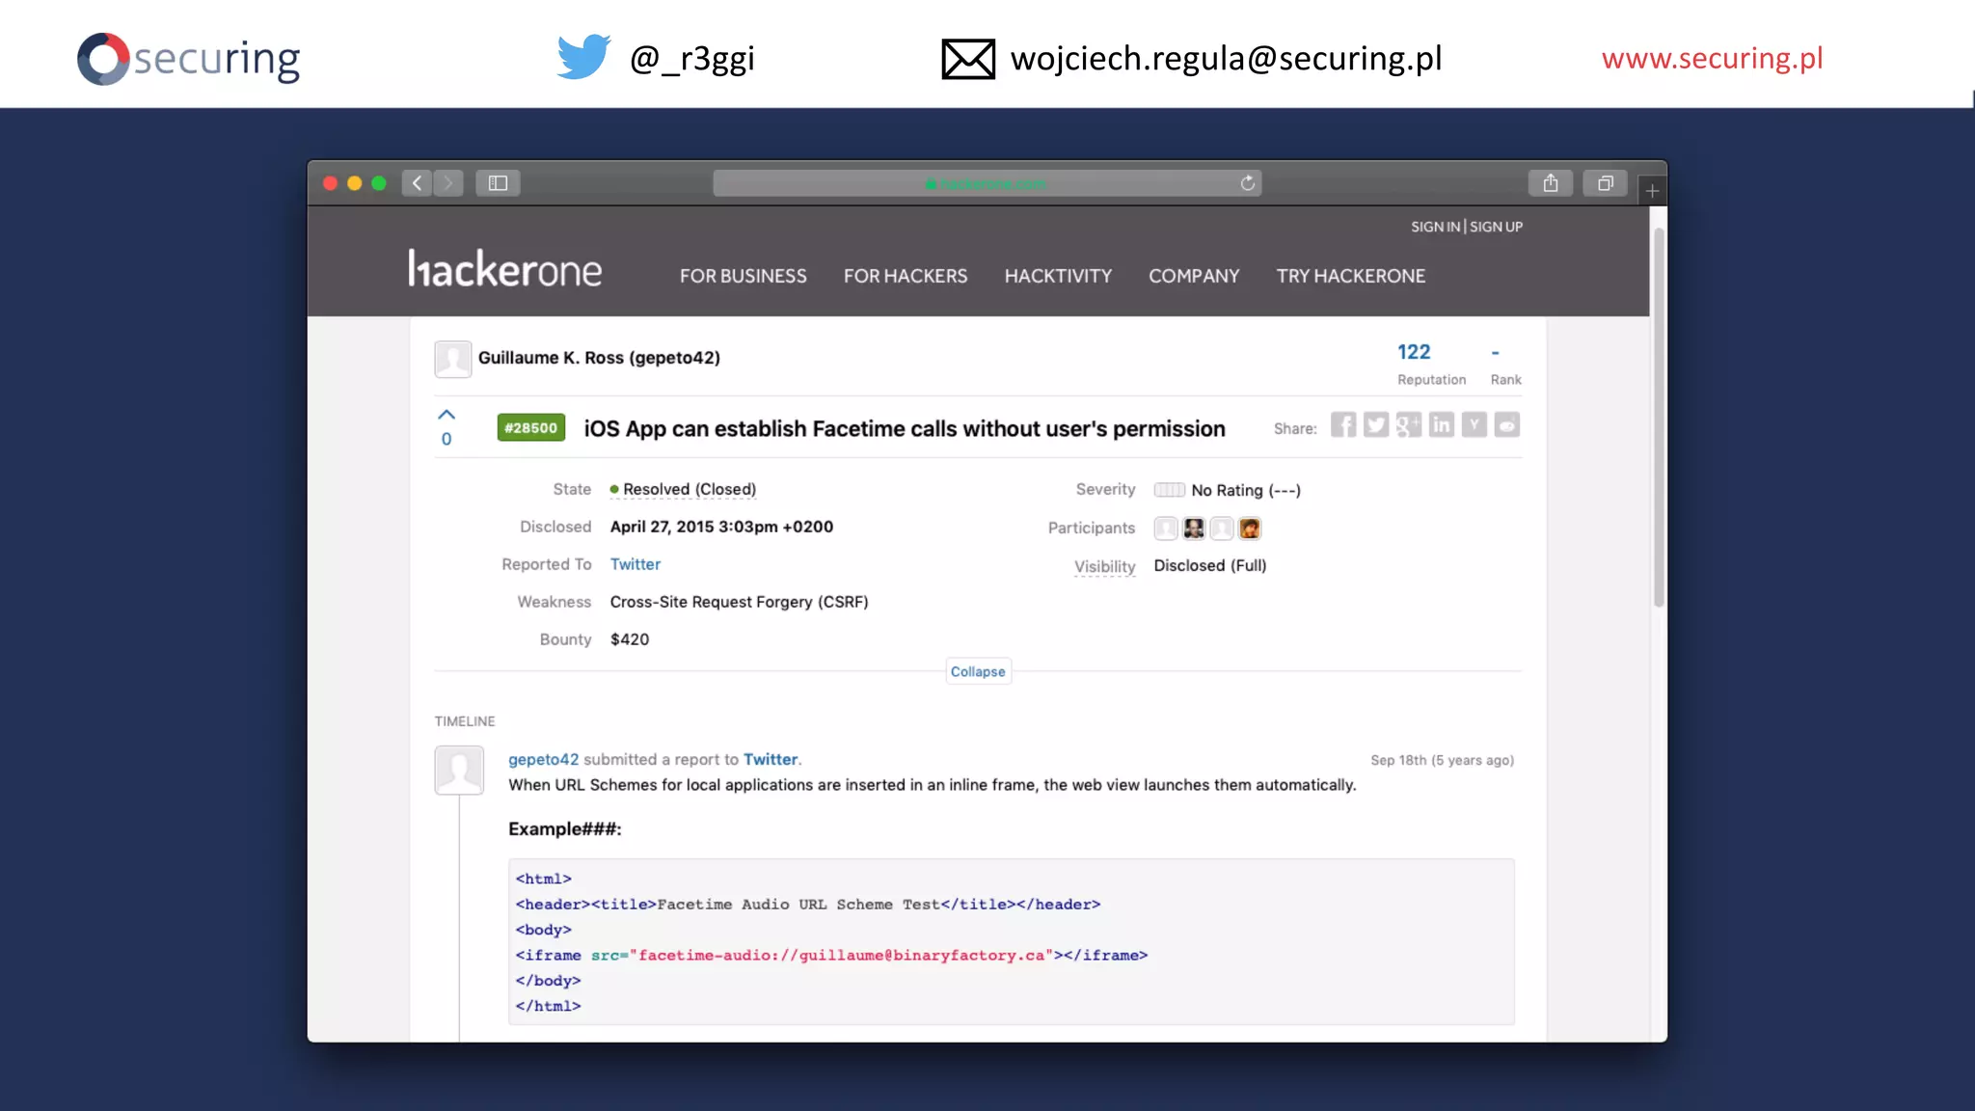The height and width of the screenshot is (1111, 1975).
Task: Click the page vertical scrollbar
Action: (1659, 418)
